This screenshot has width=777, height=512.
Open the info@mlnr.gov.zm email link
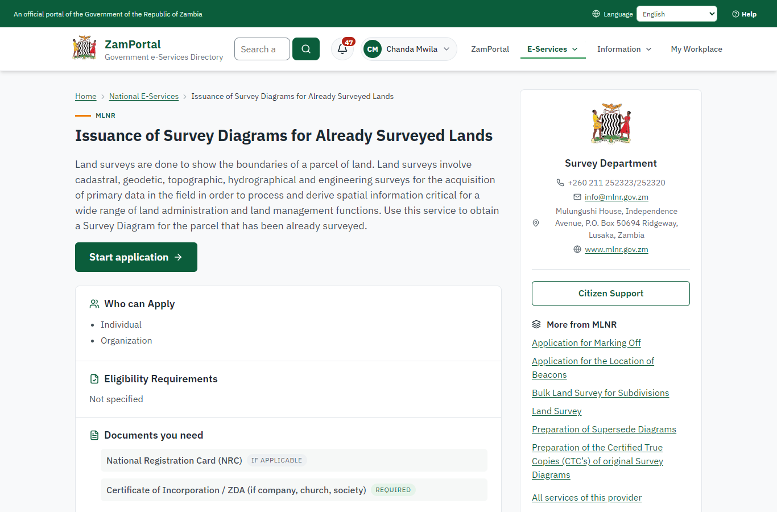point(617,197)
